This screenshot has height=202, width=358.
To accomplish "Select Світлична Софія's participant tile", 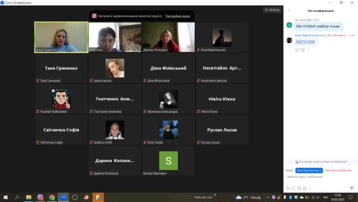I will coord(61,130).
